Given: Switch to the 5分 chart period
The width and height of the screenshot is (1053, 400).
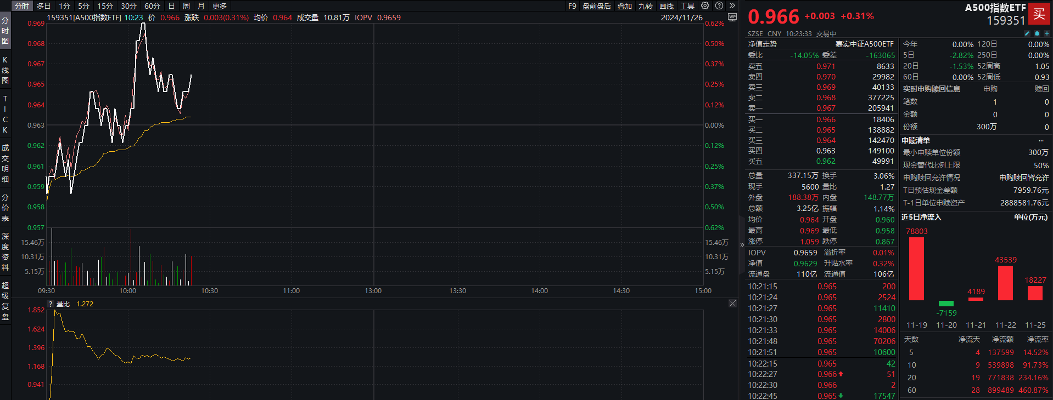Looking at the screenshot, I should 83,6.
